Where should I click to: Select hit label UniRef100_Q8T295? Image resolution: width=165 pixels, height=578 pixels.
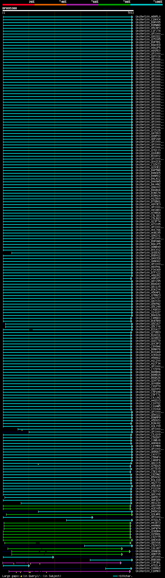pos(148,281)
